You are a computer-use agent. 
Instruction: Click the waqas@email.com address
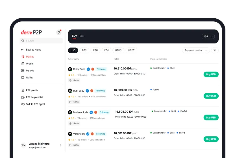(37, 148)
